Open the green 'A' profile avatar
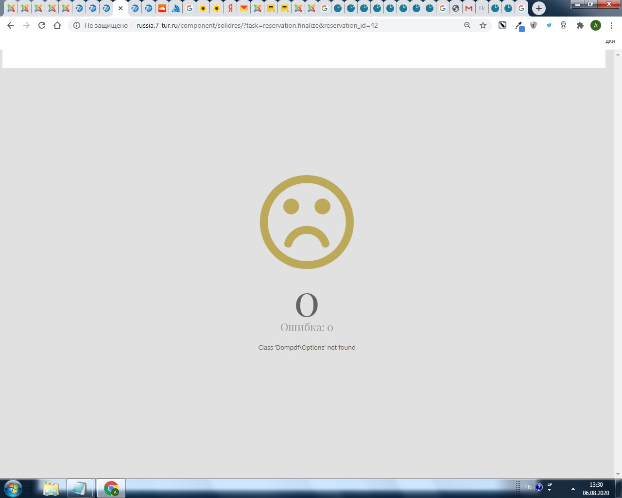Image resolution: width=622 pixels, height=498 pixels. 595,25
